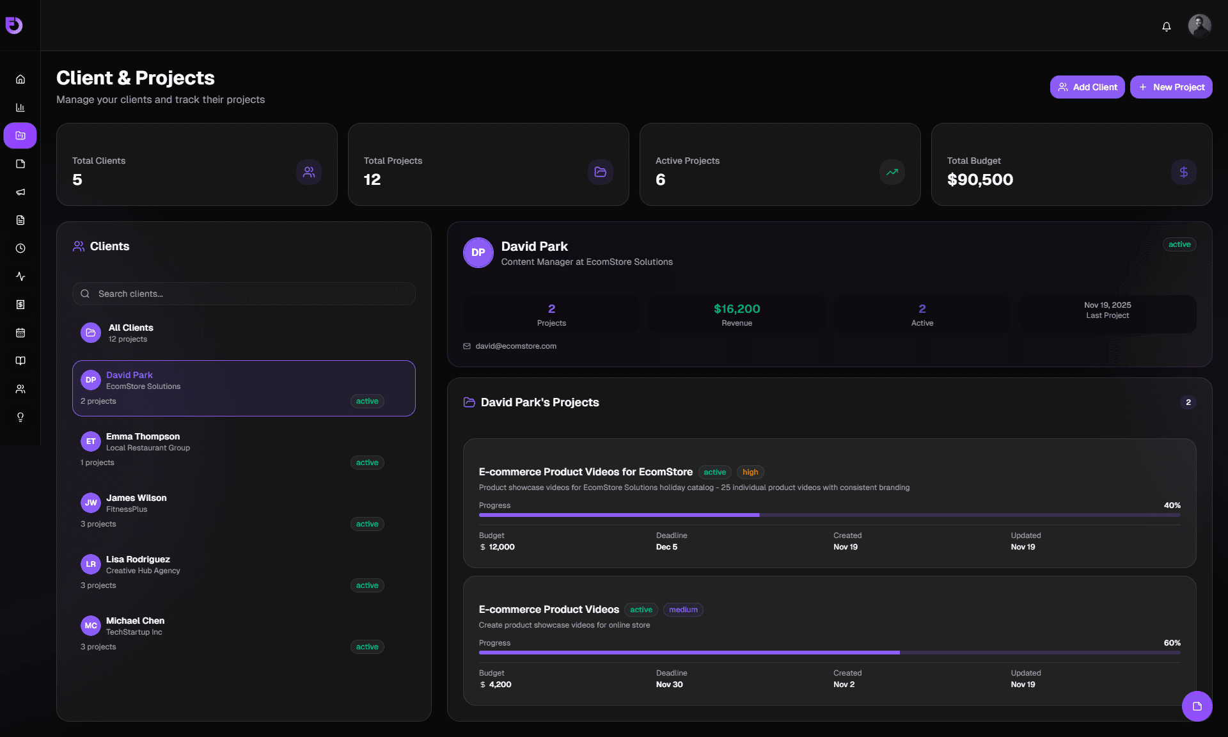This screenshot has width=1228, height=737.
Task: Click the 40% progress bar
Action: pyautogui.click(x=829, y=515)
